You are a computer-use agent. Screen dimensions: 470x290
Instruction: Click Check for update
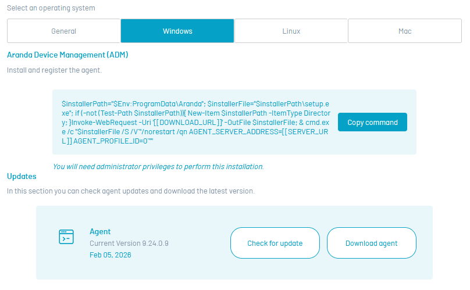pyautogui.click(x=275, y=243)
